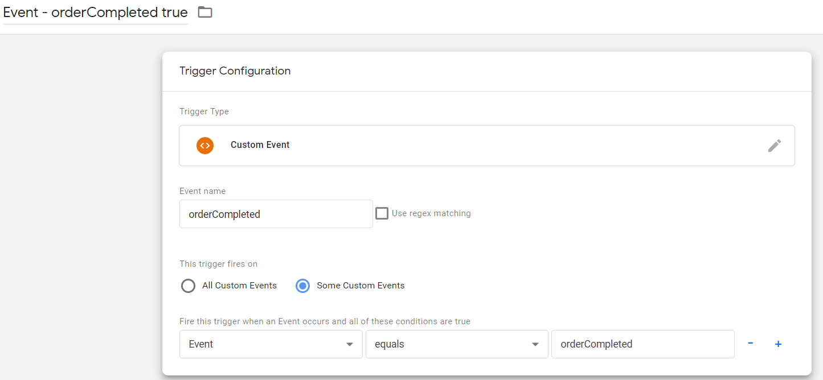Click the Event name label above the field

coord(202,191)
